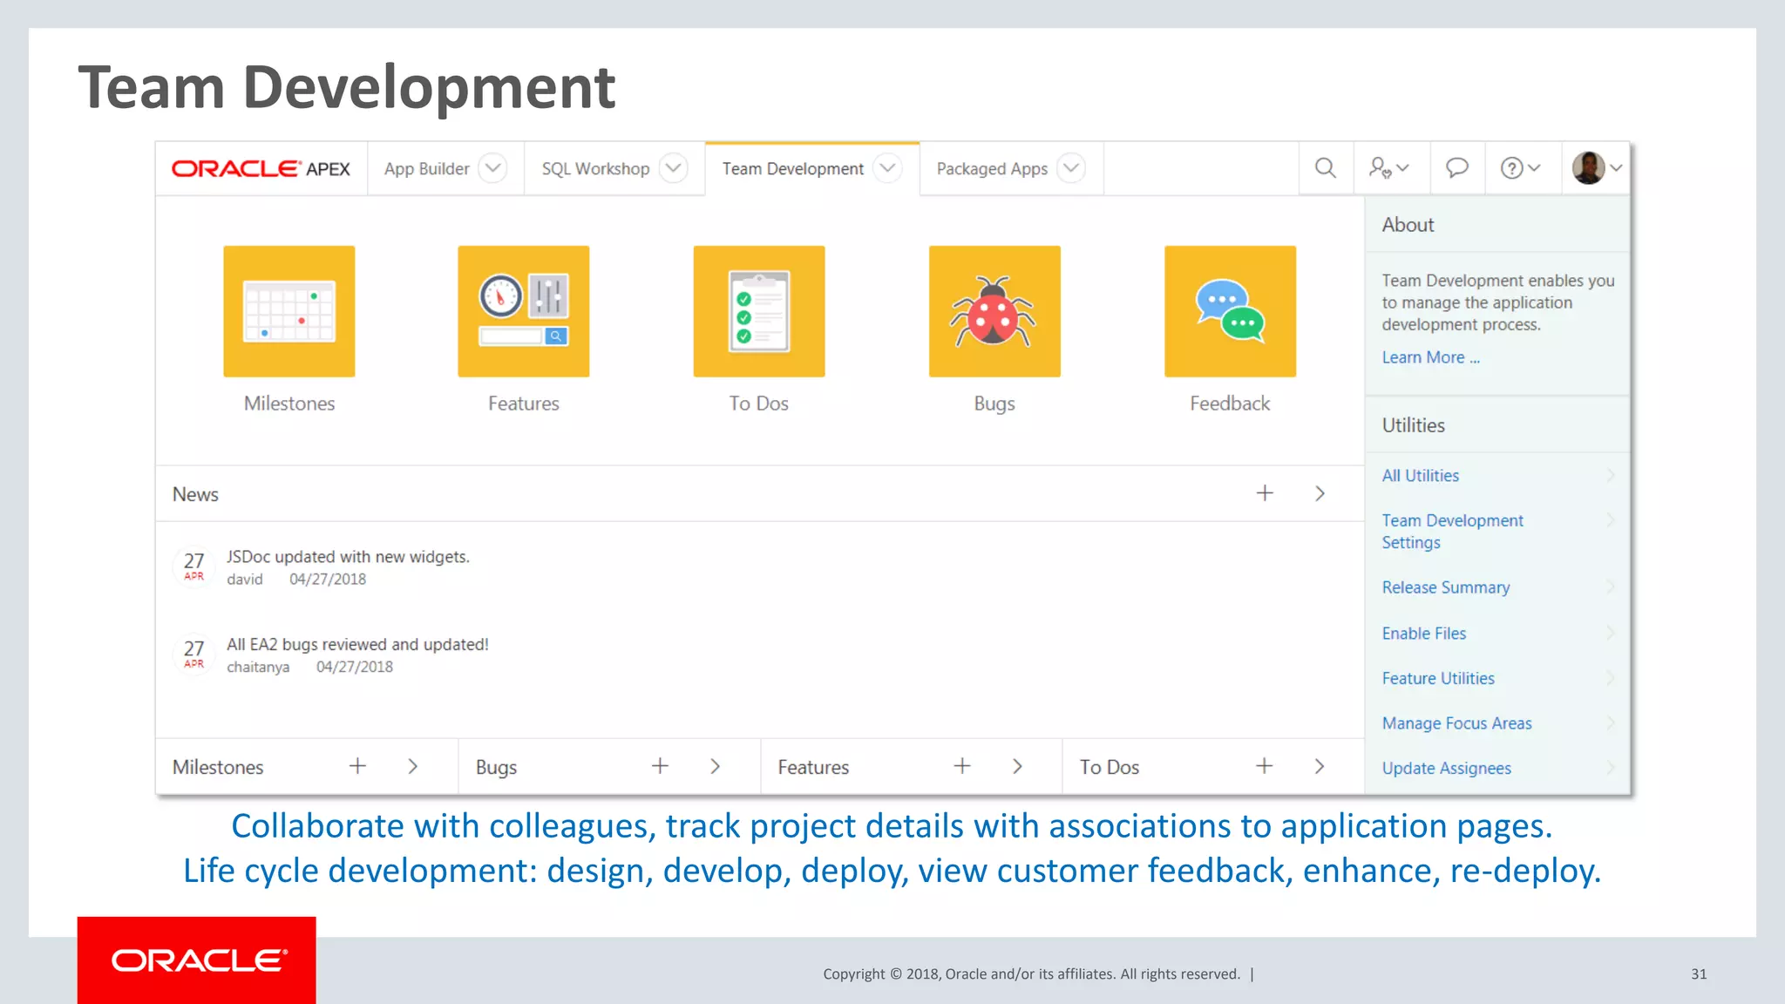Open the Features tile icon
This screenshot has height=1004, width=1785.
coord(524,311)
